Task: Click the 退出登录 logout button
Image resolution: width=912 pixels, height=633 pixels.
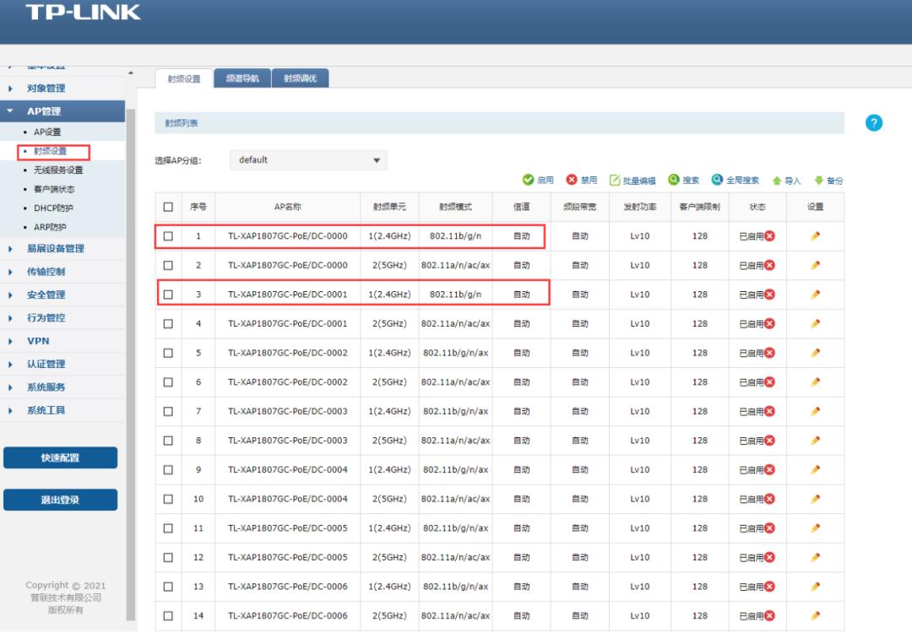Action: (60, 500)
